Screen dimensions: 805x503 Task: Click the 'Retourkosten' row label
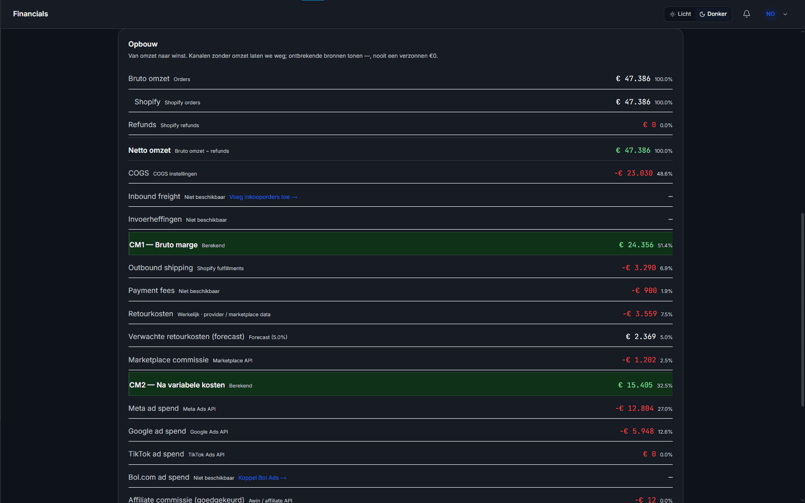pyautogui.click(x=151, y=314)
